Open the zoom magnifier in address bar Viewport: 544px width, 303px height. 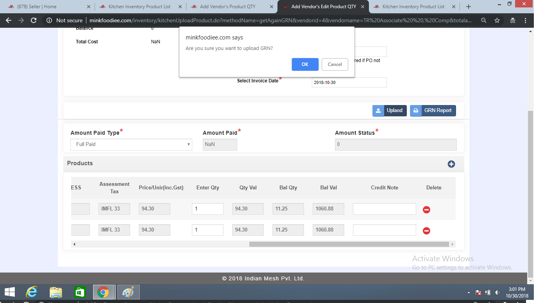[484, 20]
